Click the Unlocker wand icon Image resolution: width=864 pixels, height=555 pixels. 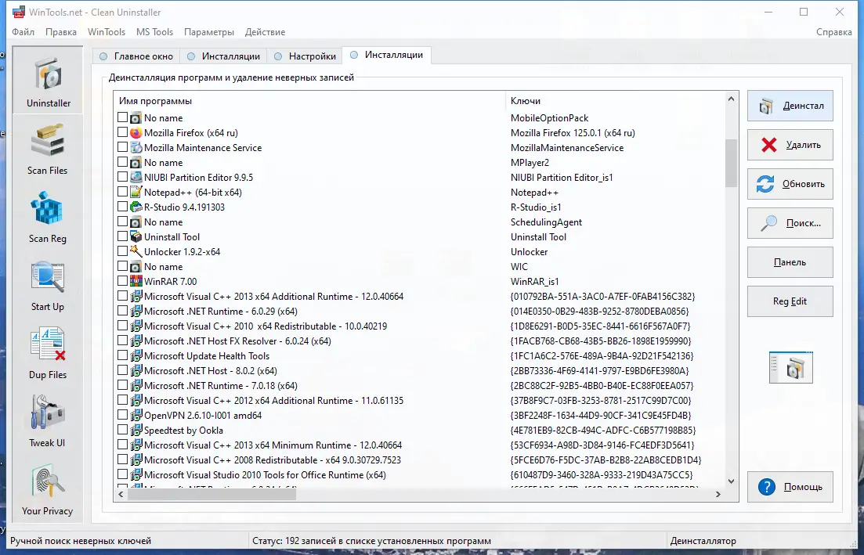136,251
